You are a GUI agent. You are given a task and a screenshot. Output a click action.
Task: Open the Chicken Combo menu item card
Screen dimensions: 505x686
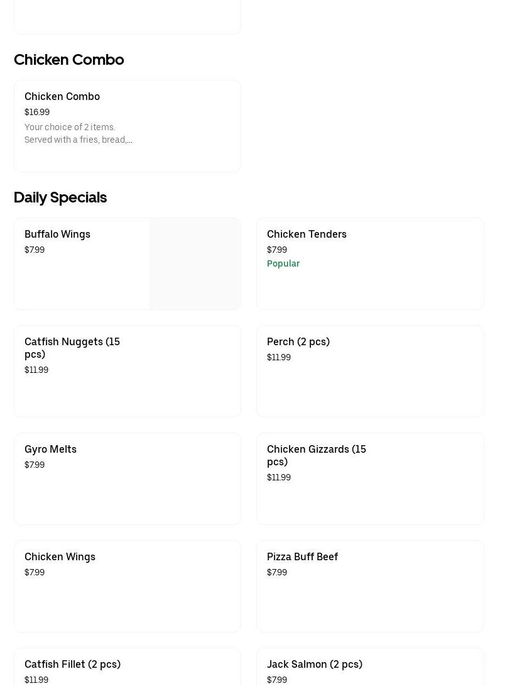(127, 126)
